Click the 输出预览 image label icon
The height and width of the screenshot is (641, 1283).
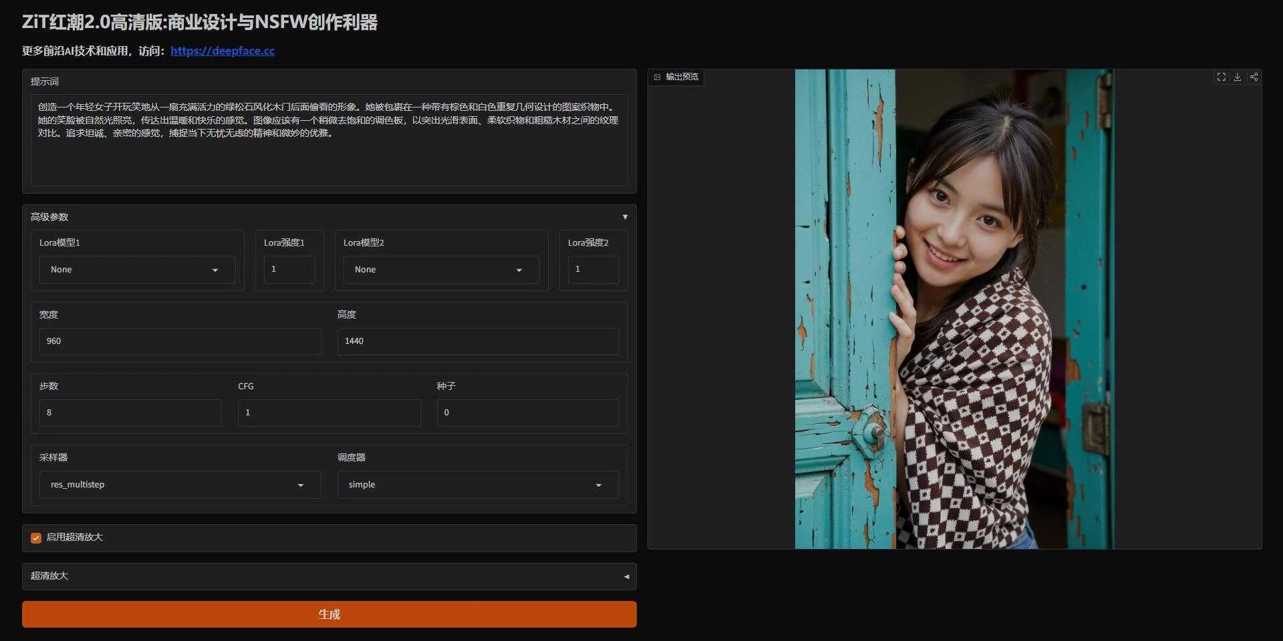coord(657,77)
